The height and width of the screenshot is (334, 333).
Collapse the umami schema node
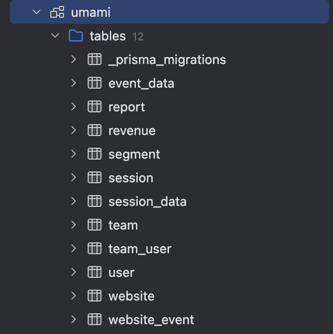pos(36,12)
